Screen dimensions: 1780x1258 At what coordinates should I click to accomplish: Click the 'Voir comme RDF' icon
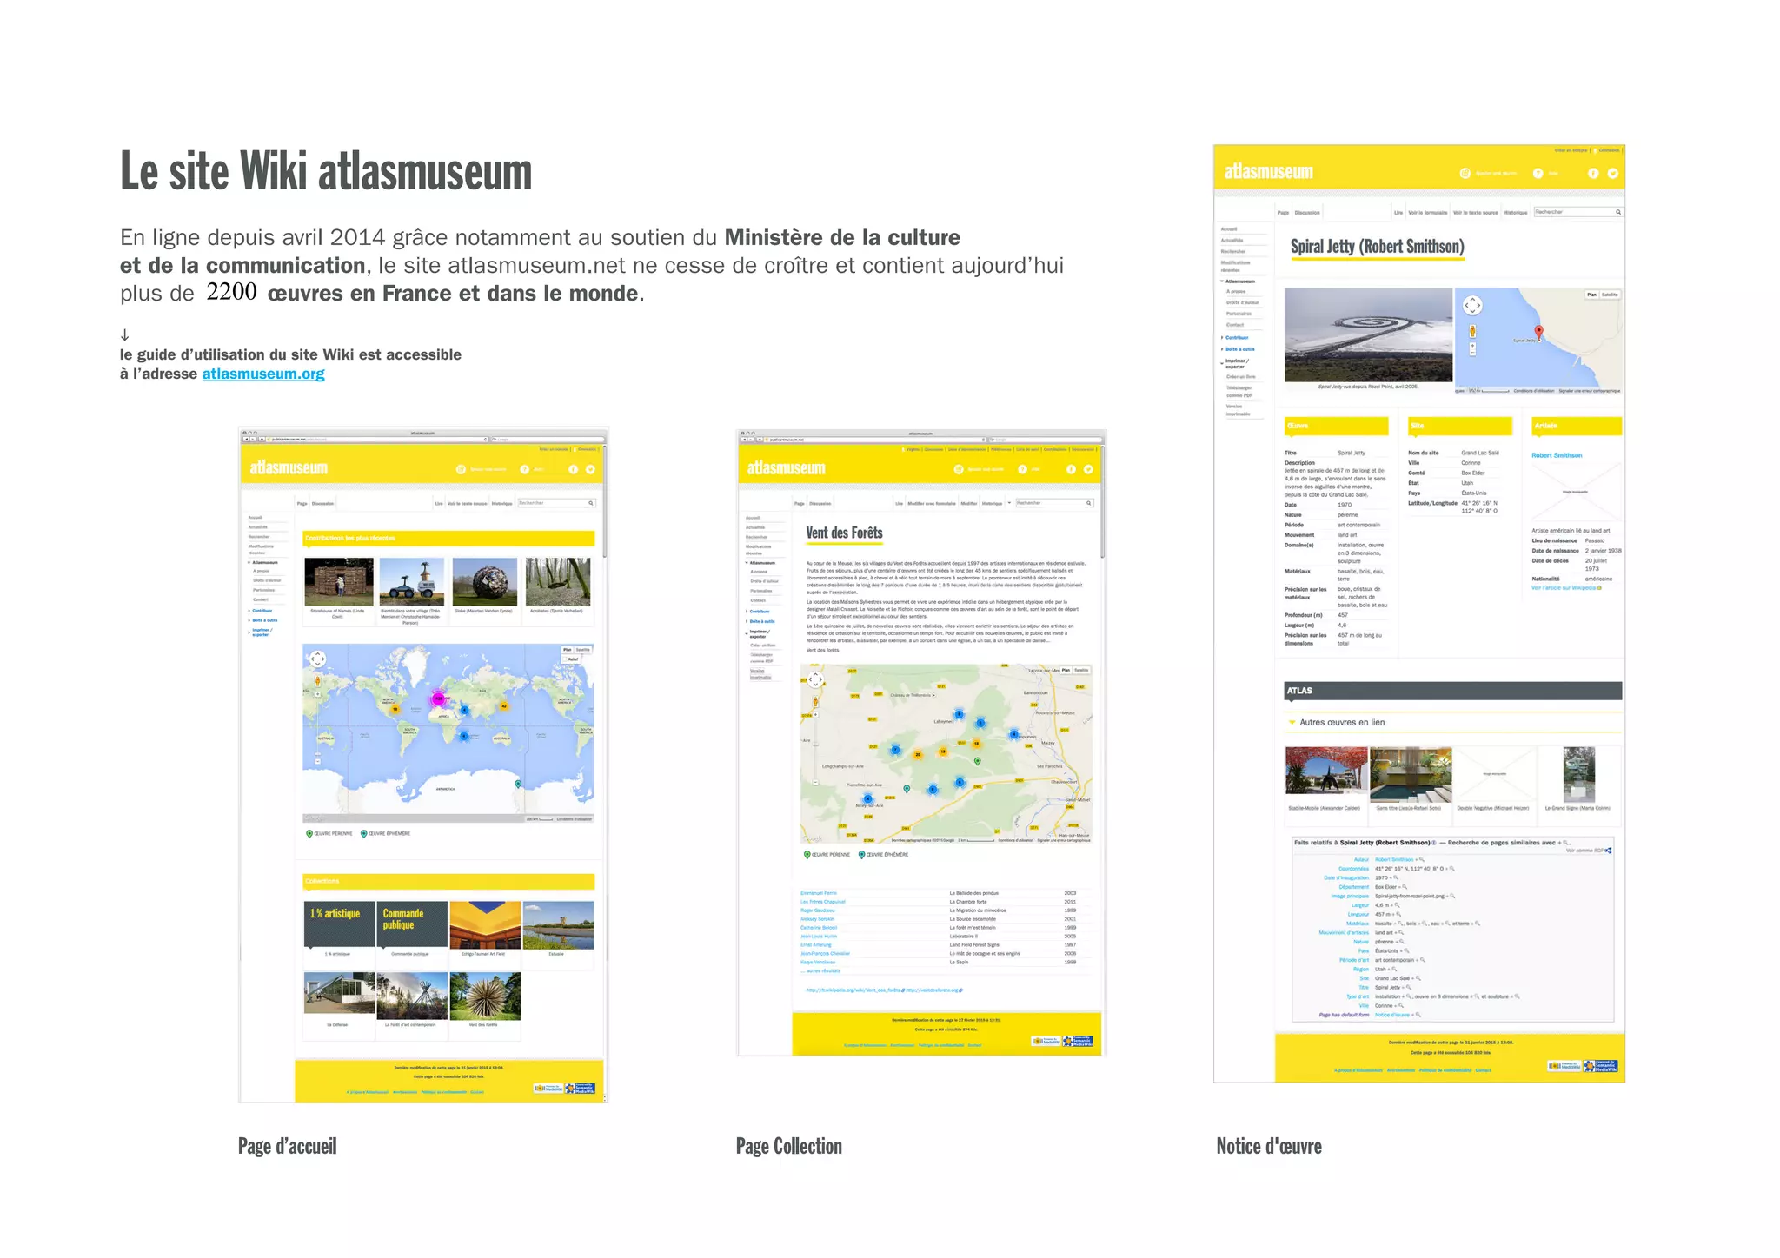click(x=1608, y=851)
